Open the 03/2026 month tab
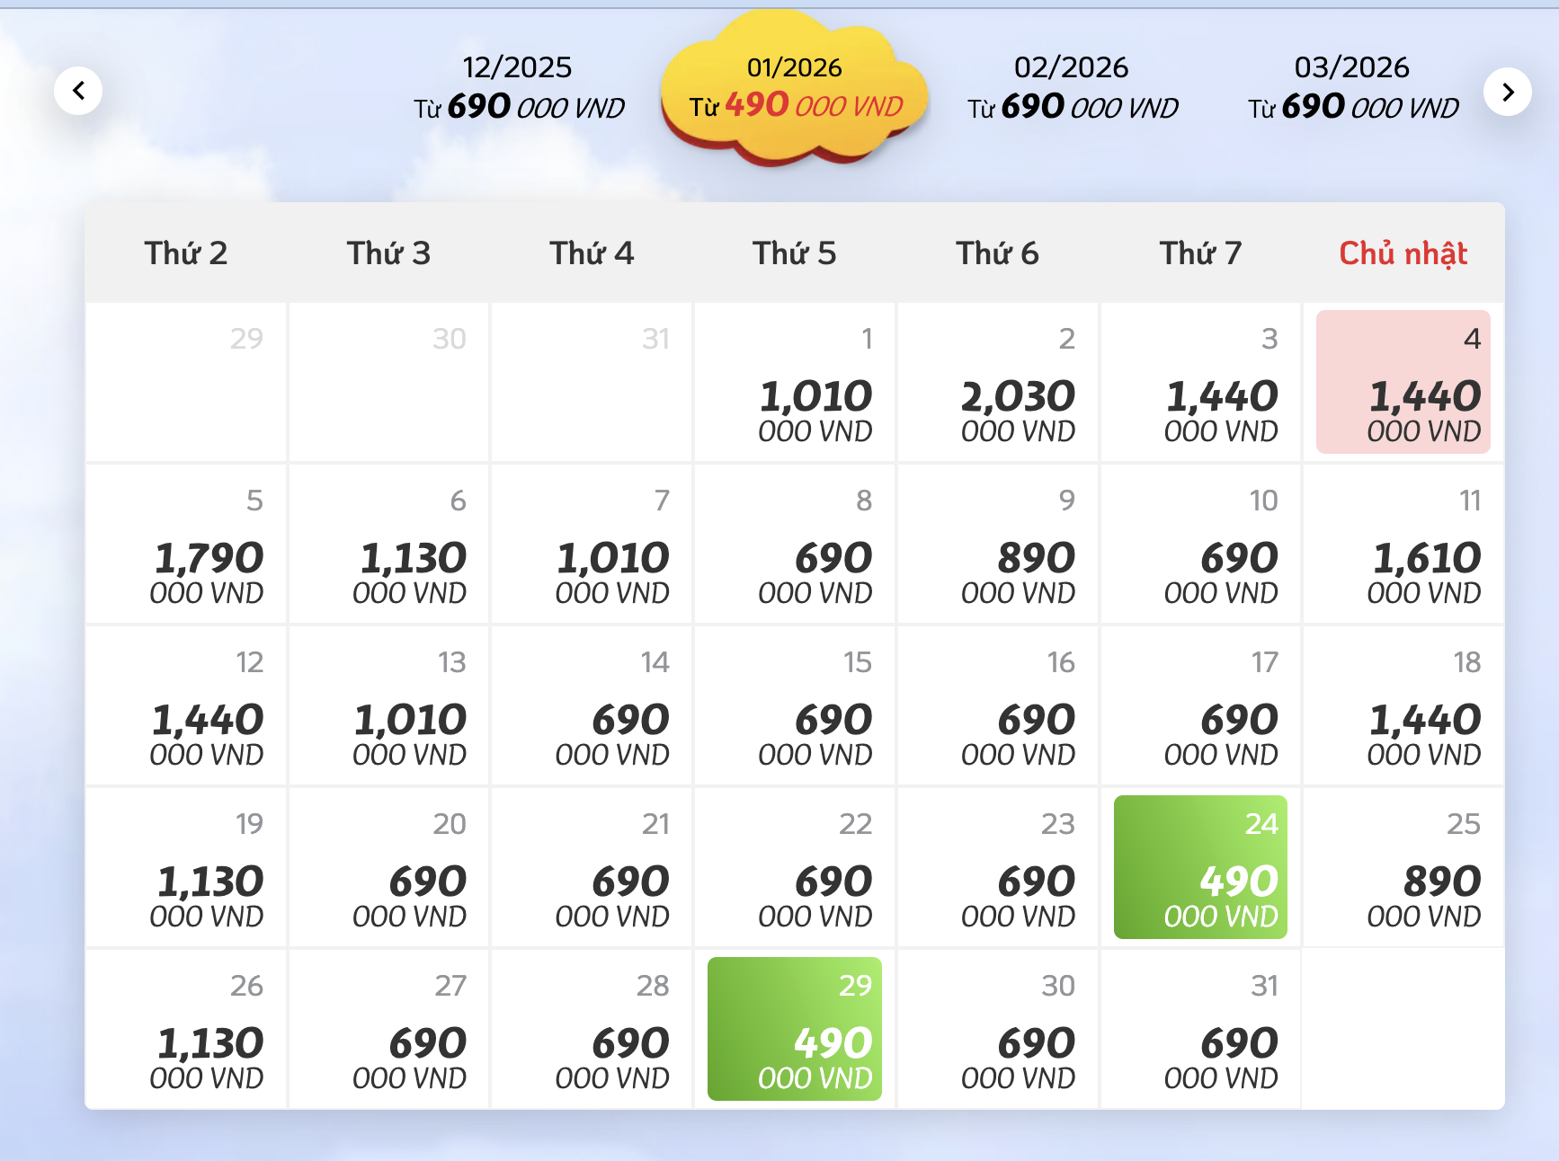Viewport: 1559px width, 1161px height. click(1352, 88)
